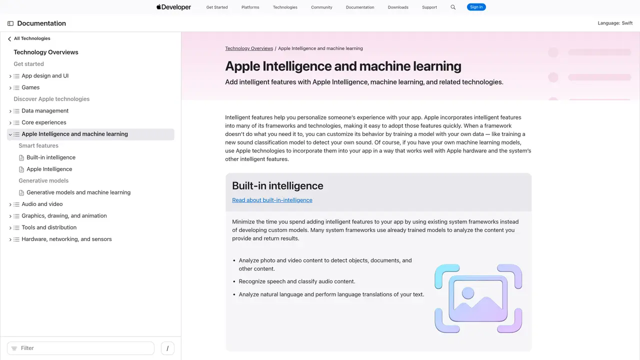The height and width of the screenshot is (360, 640).
Task: Open App design and UI row
Action: (45, 76)
